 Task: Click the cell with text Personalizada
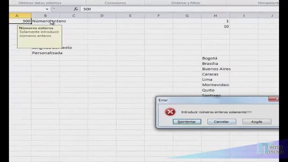(x=45, y=53)
